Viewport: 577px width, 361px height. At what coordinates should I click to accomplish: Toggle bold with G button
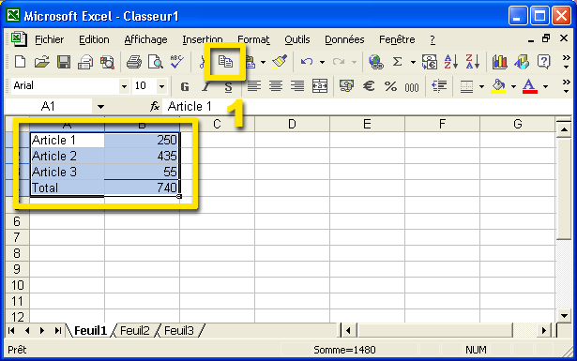coord(185,86)
